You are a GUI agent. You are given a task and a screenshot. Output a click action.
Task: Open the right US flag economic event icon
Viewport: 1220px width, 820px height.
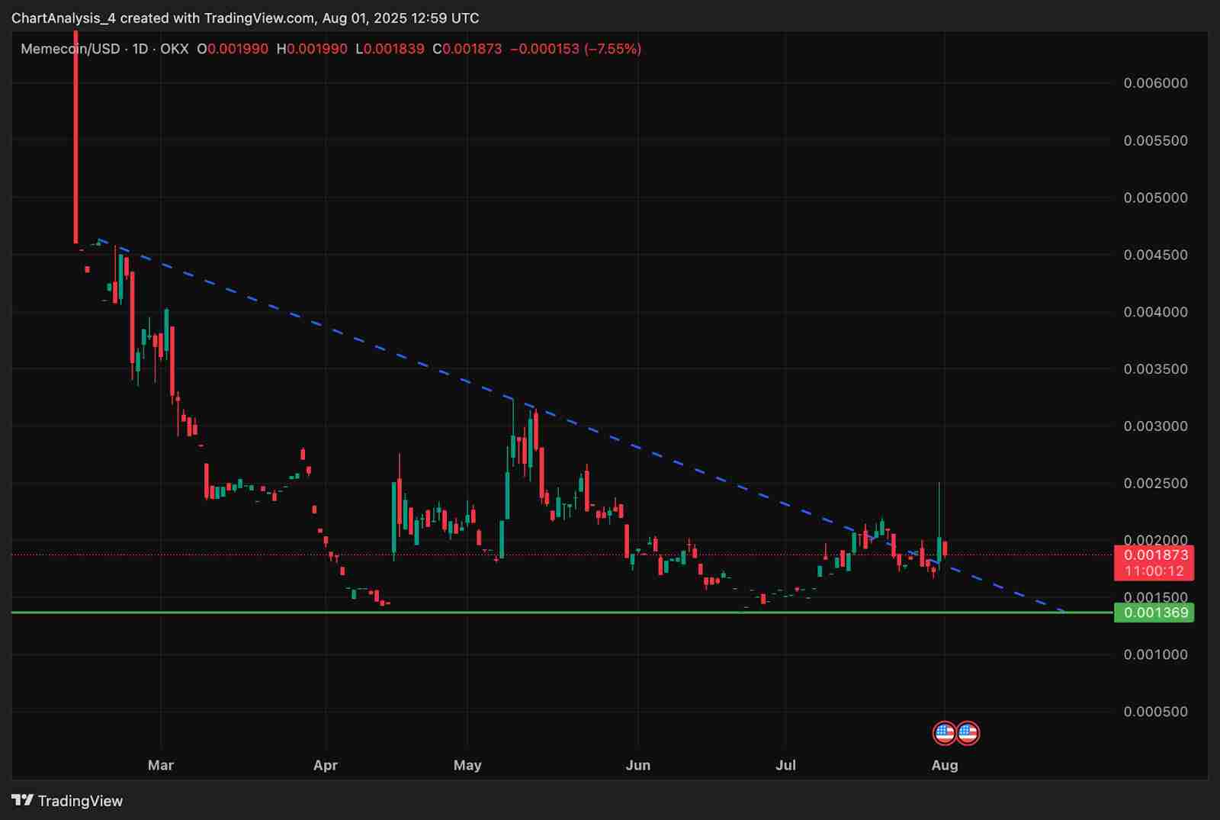click(968, 733)
